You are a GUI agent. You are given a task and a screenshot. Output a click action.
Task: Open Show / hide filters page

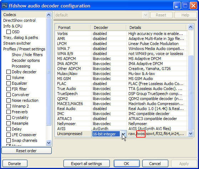click(x=27, y=55)
